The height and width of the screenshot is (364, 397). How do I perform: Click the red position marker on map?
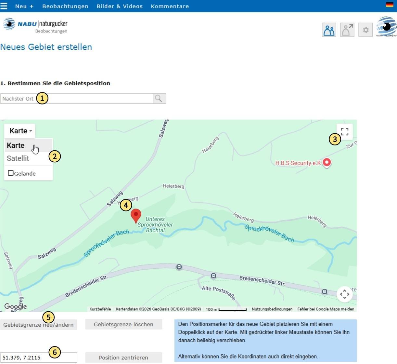click(136, 216)
